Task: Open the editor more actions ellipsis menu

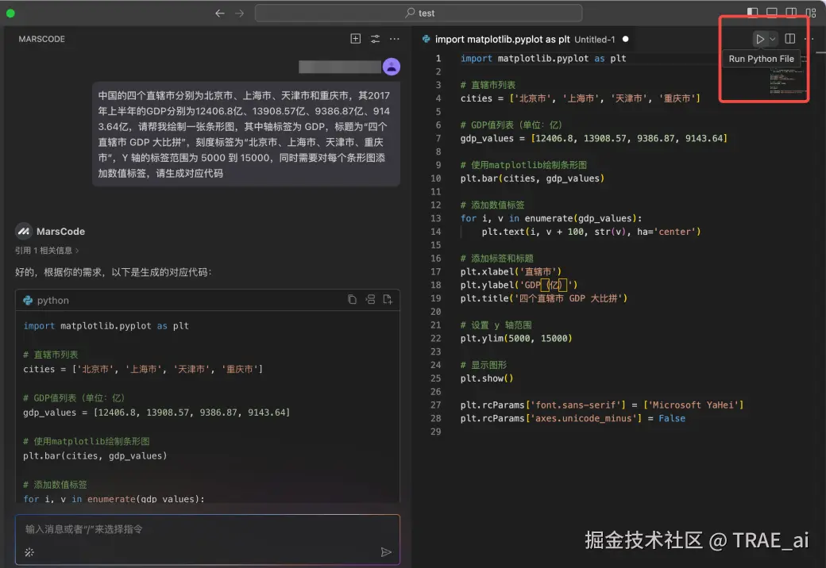Action: (x=807, y=38)
